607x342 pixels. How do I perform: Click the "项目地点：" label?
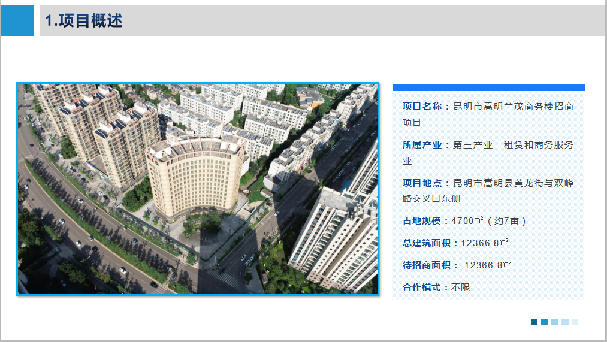click(427, 183)
